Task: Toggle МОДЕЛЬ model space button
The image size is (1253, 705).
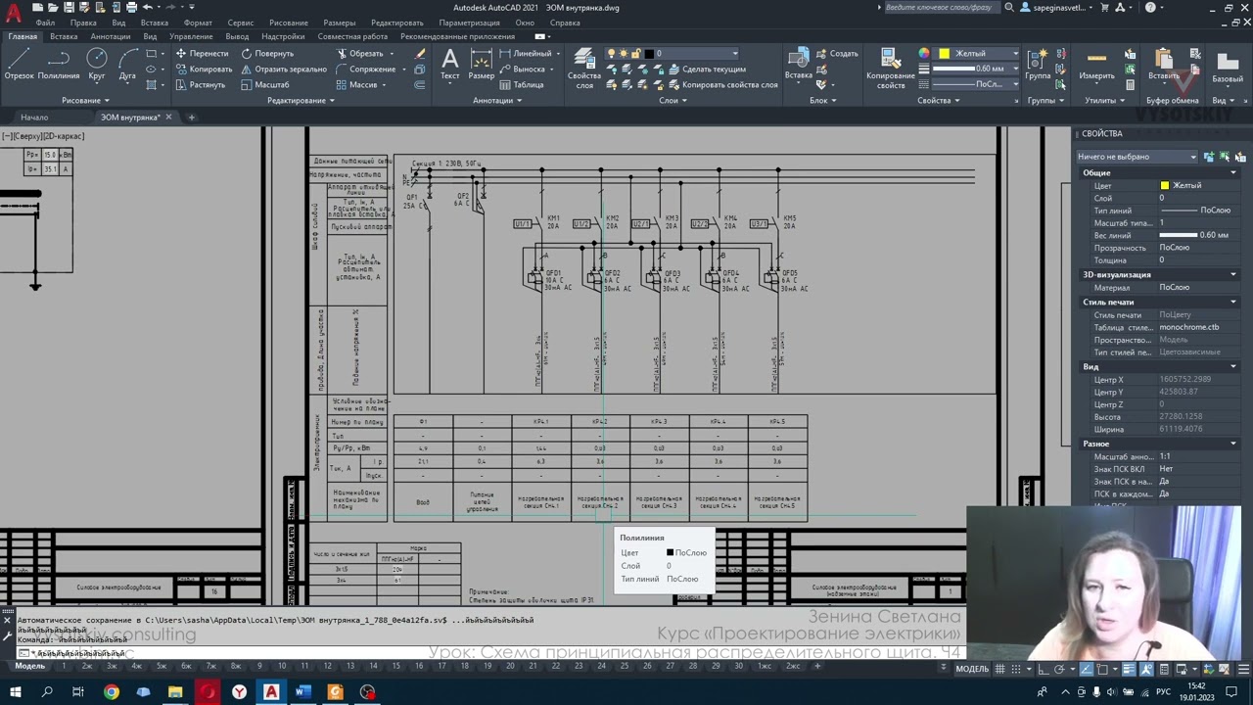Action: [972, 669]
